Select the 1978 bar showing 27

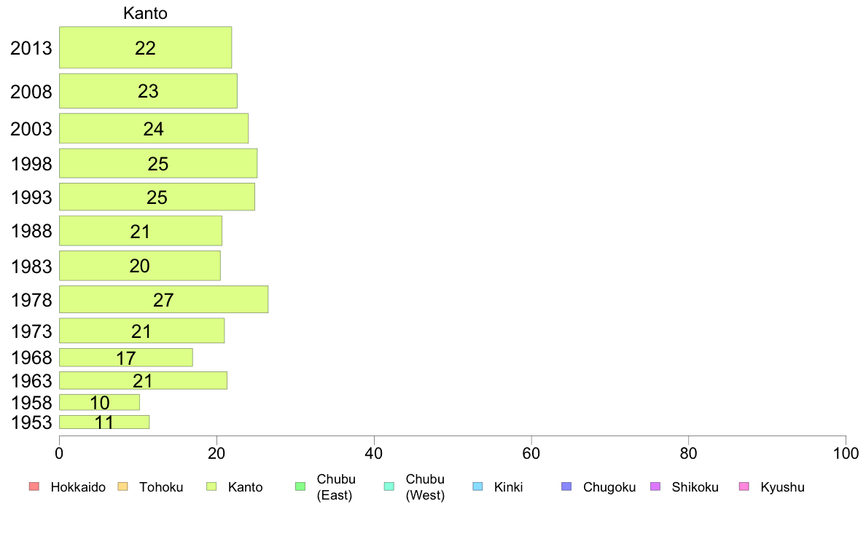tap(163, 299)
